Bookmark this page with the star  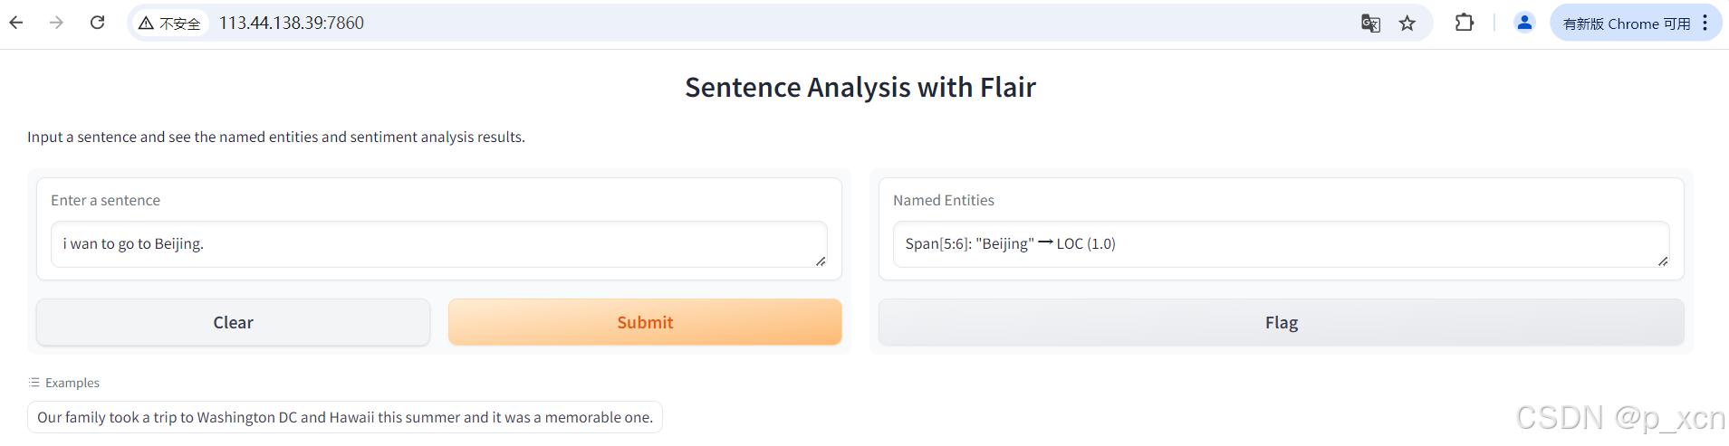1407,24
